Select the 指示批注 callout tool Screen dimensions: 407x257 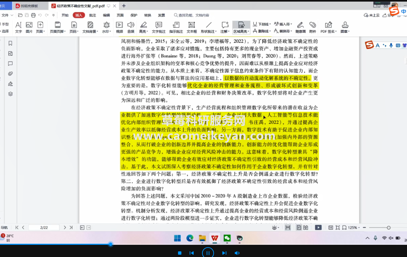tap(176, 27)
